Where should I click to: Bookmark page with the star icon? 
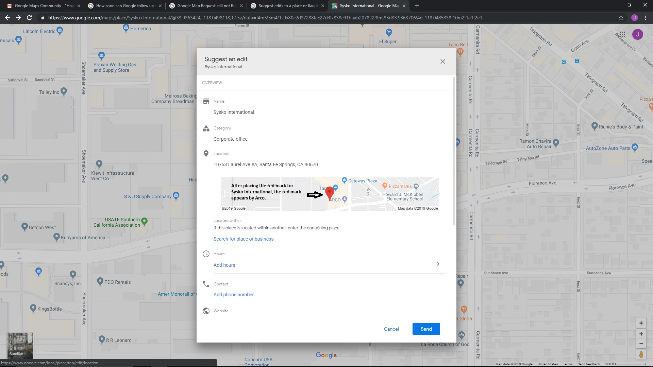coord(621,18)
